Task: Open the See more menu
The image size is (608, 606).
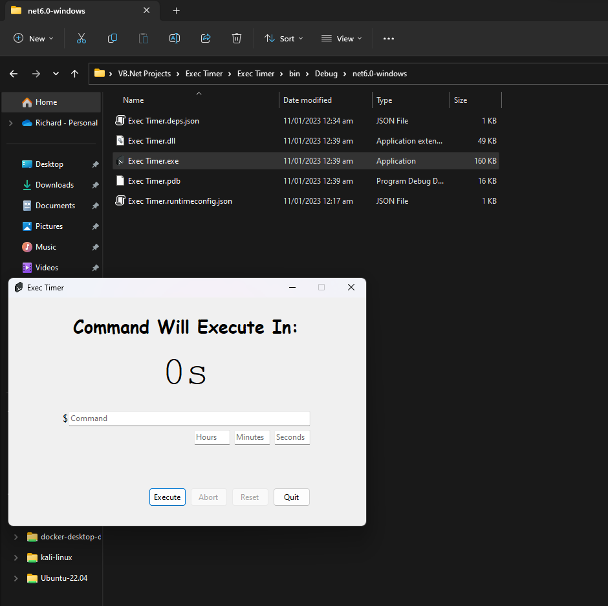Action: pyautogui.click(x=388, y=38)
